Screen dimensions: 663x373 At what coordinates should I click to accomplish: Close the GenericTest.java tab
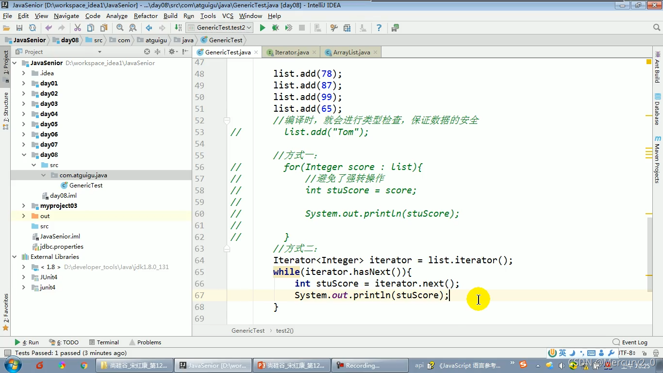click(256, 52)
